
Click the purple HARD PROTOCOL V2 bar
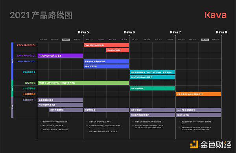tap(60, 56)
